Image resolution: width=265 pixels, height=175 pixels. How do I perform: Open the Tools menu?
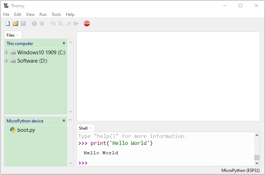coord(56,15)
